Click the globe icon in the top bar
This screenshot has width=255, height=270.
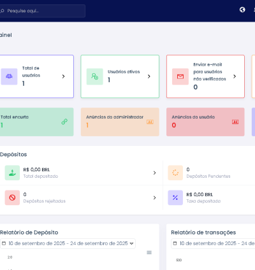click(x=242, y=10)
